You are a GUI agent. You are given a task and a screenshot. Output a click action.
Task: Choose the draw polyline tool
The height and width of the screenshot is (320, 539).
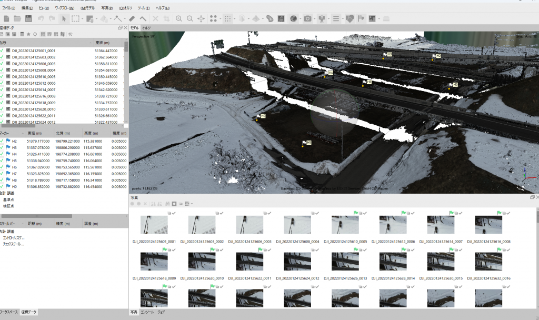(x=118, y=19)
